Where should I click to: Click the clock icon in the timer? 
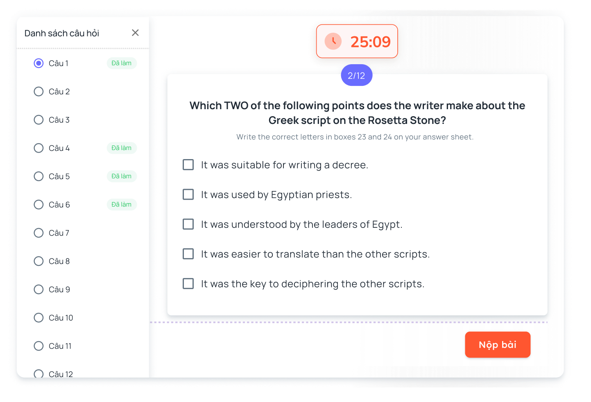coord(333,41)
